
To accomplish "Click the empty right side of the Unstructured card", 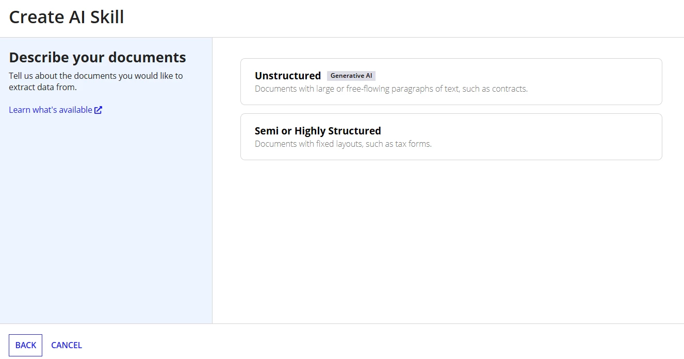I will click(593, 81).
